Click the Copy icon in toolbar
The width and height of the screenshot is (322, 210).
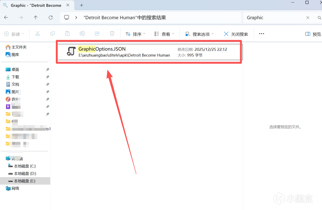(53, 34)
